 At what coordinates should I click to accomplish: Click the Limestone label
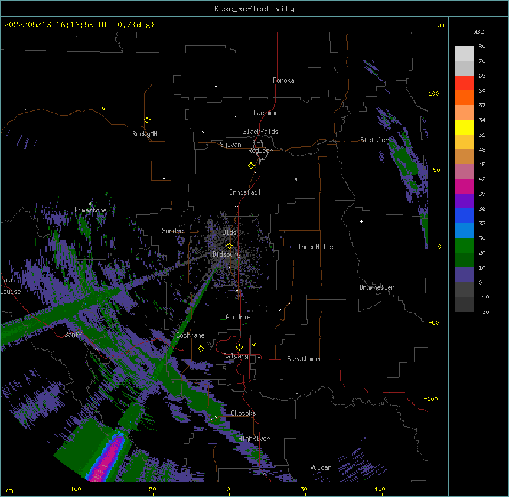(90, 210)
